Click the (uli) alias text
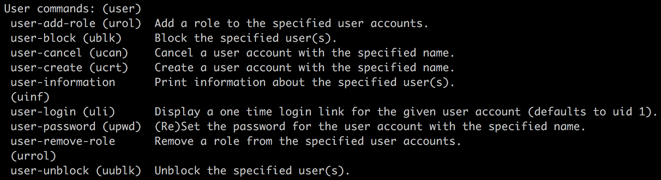Image resolution: width=661 pixels, height=180 pixels. 99,112
